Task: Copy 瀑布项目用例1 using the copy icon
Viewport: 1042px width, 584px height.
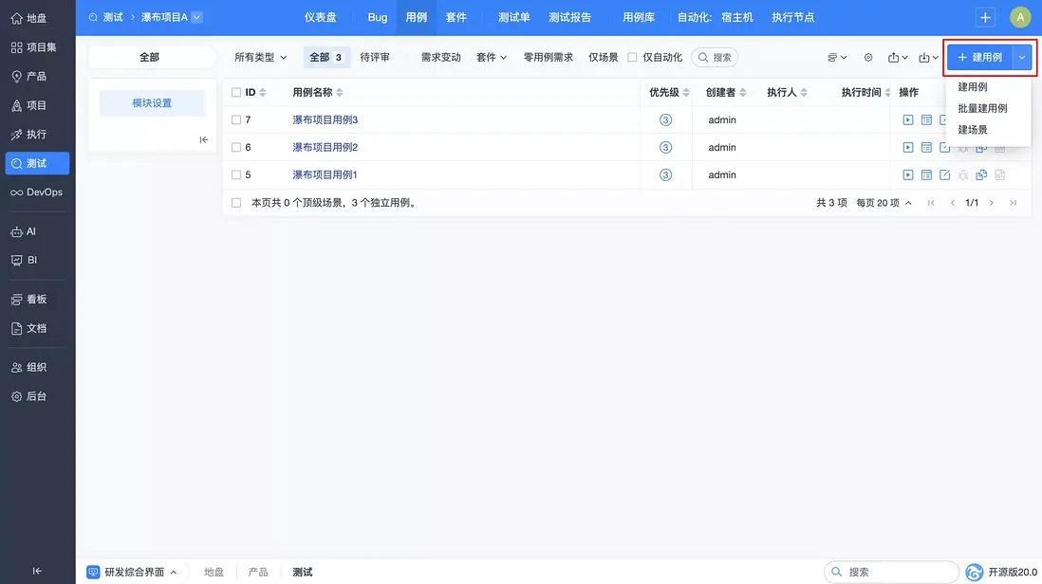Action: 978,174
